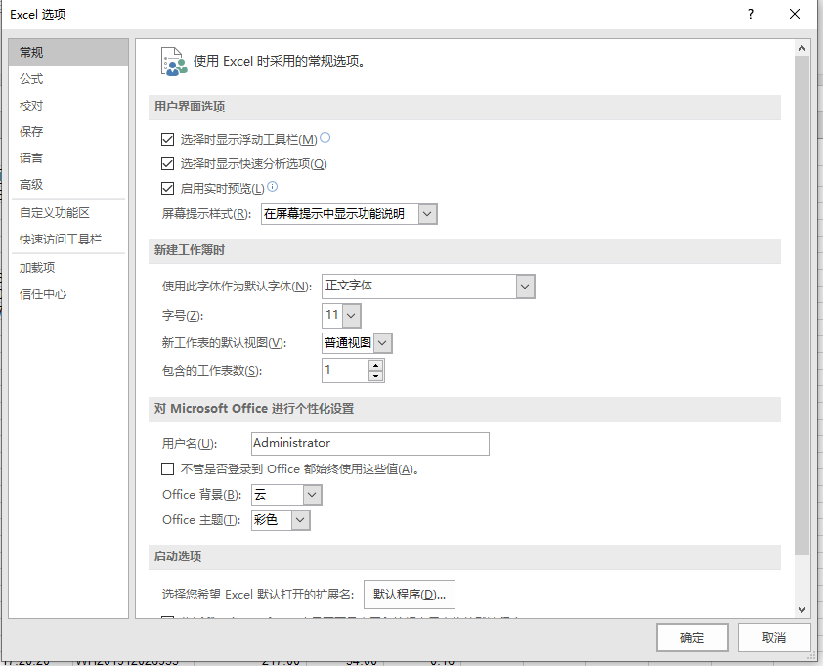Image resolution: width=823 pixels, height=666 pixels.
Task: Click 启动选项 section header
Action: pos(464,556)
